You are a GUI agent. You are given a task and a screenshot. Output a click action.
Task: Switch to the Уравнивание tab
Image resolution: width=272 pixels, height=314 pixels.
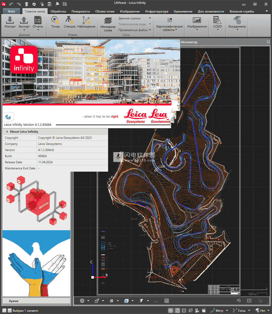click(183, 11)
